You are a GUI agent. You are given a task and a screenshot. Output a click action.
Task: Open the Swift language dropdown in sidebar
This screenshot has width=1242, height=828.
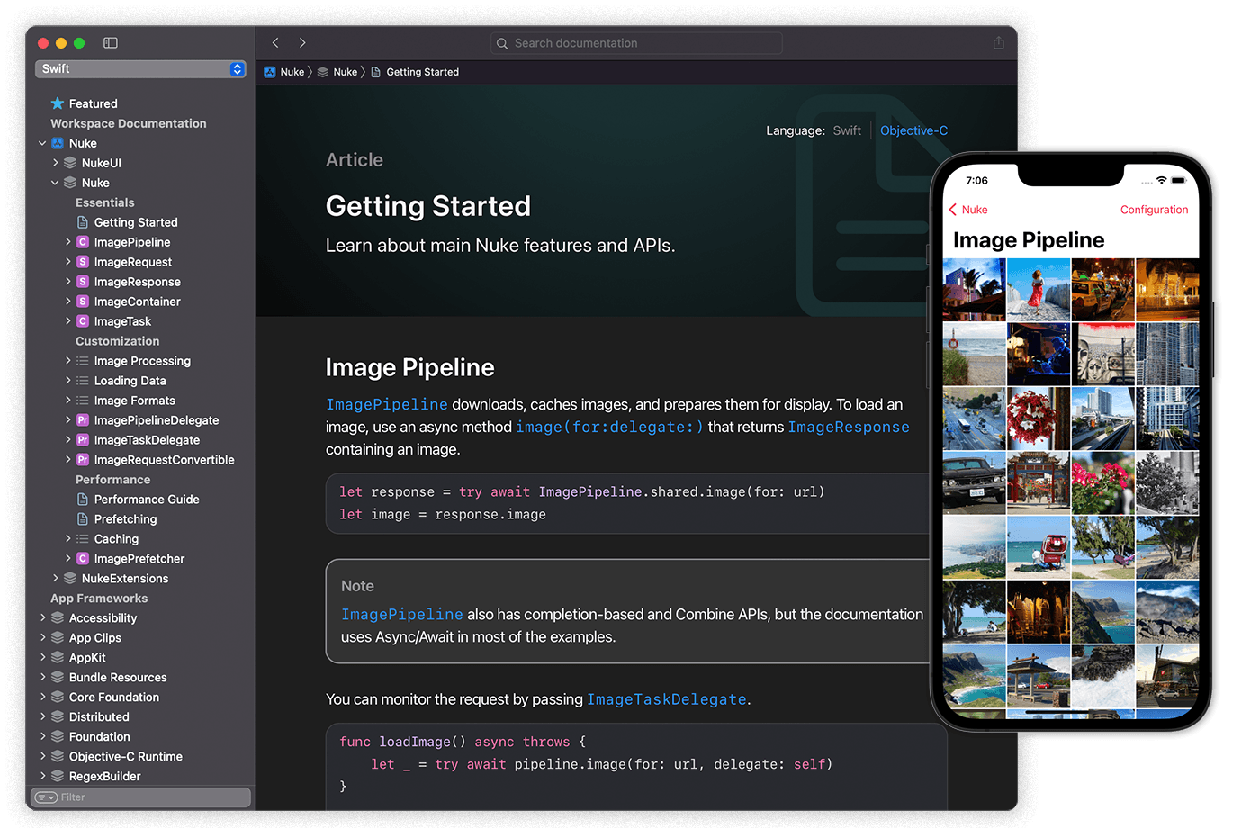coord(140,69)
